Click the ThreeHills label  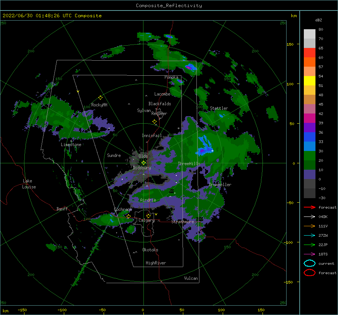coord(189,164)
